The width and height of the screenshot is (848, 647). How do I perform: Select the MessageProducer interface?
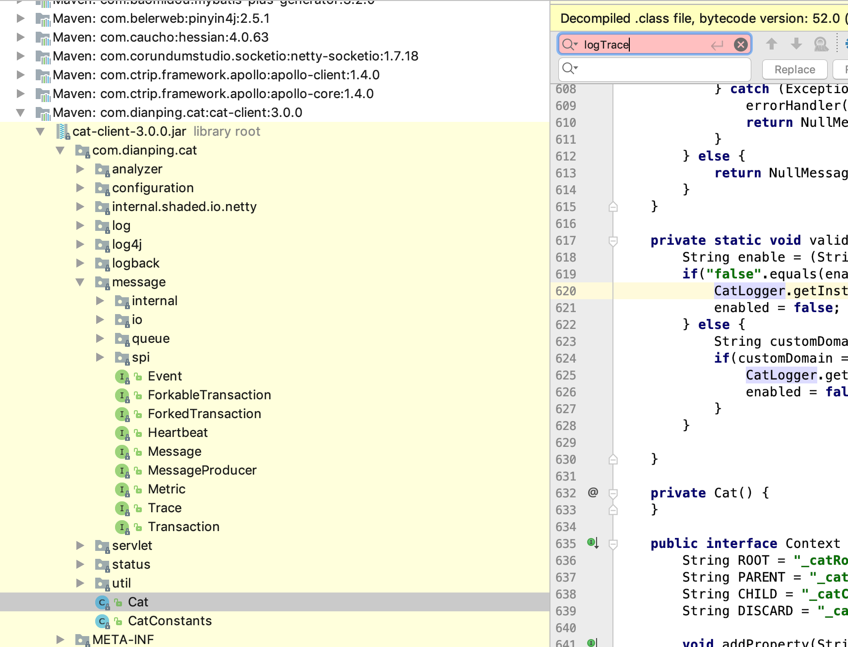pos(202,470)
